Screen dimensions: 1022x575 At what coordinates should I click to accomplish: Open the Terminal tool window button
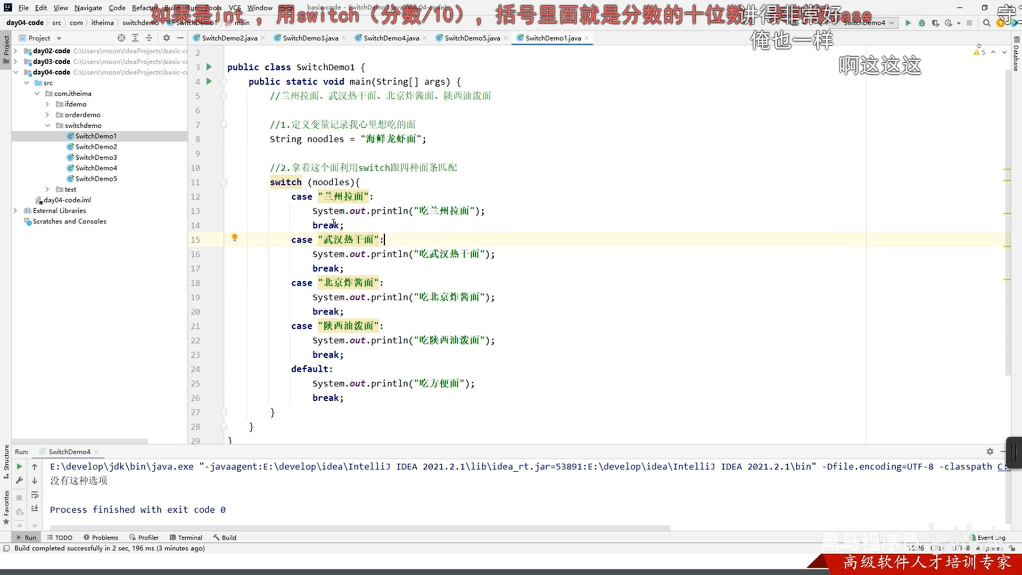click(186, 537)
